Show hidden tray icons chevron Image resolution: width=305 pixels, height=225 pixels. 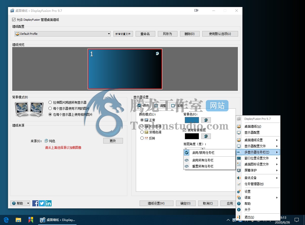228,220
